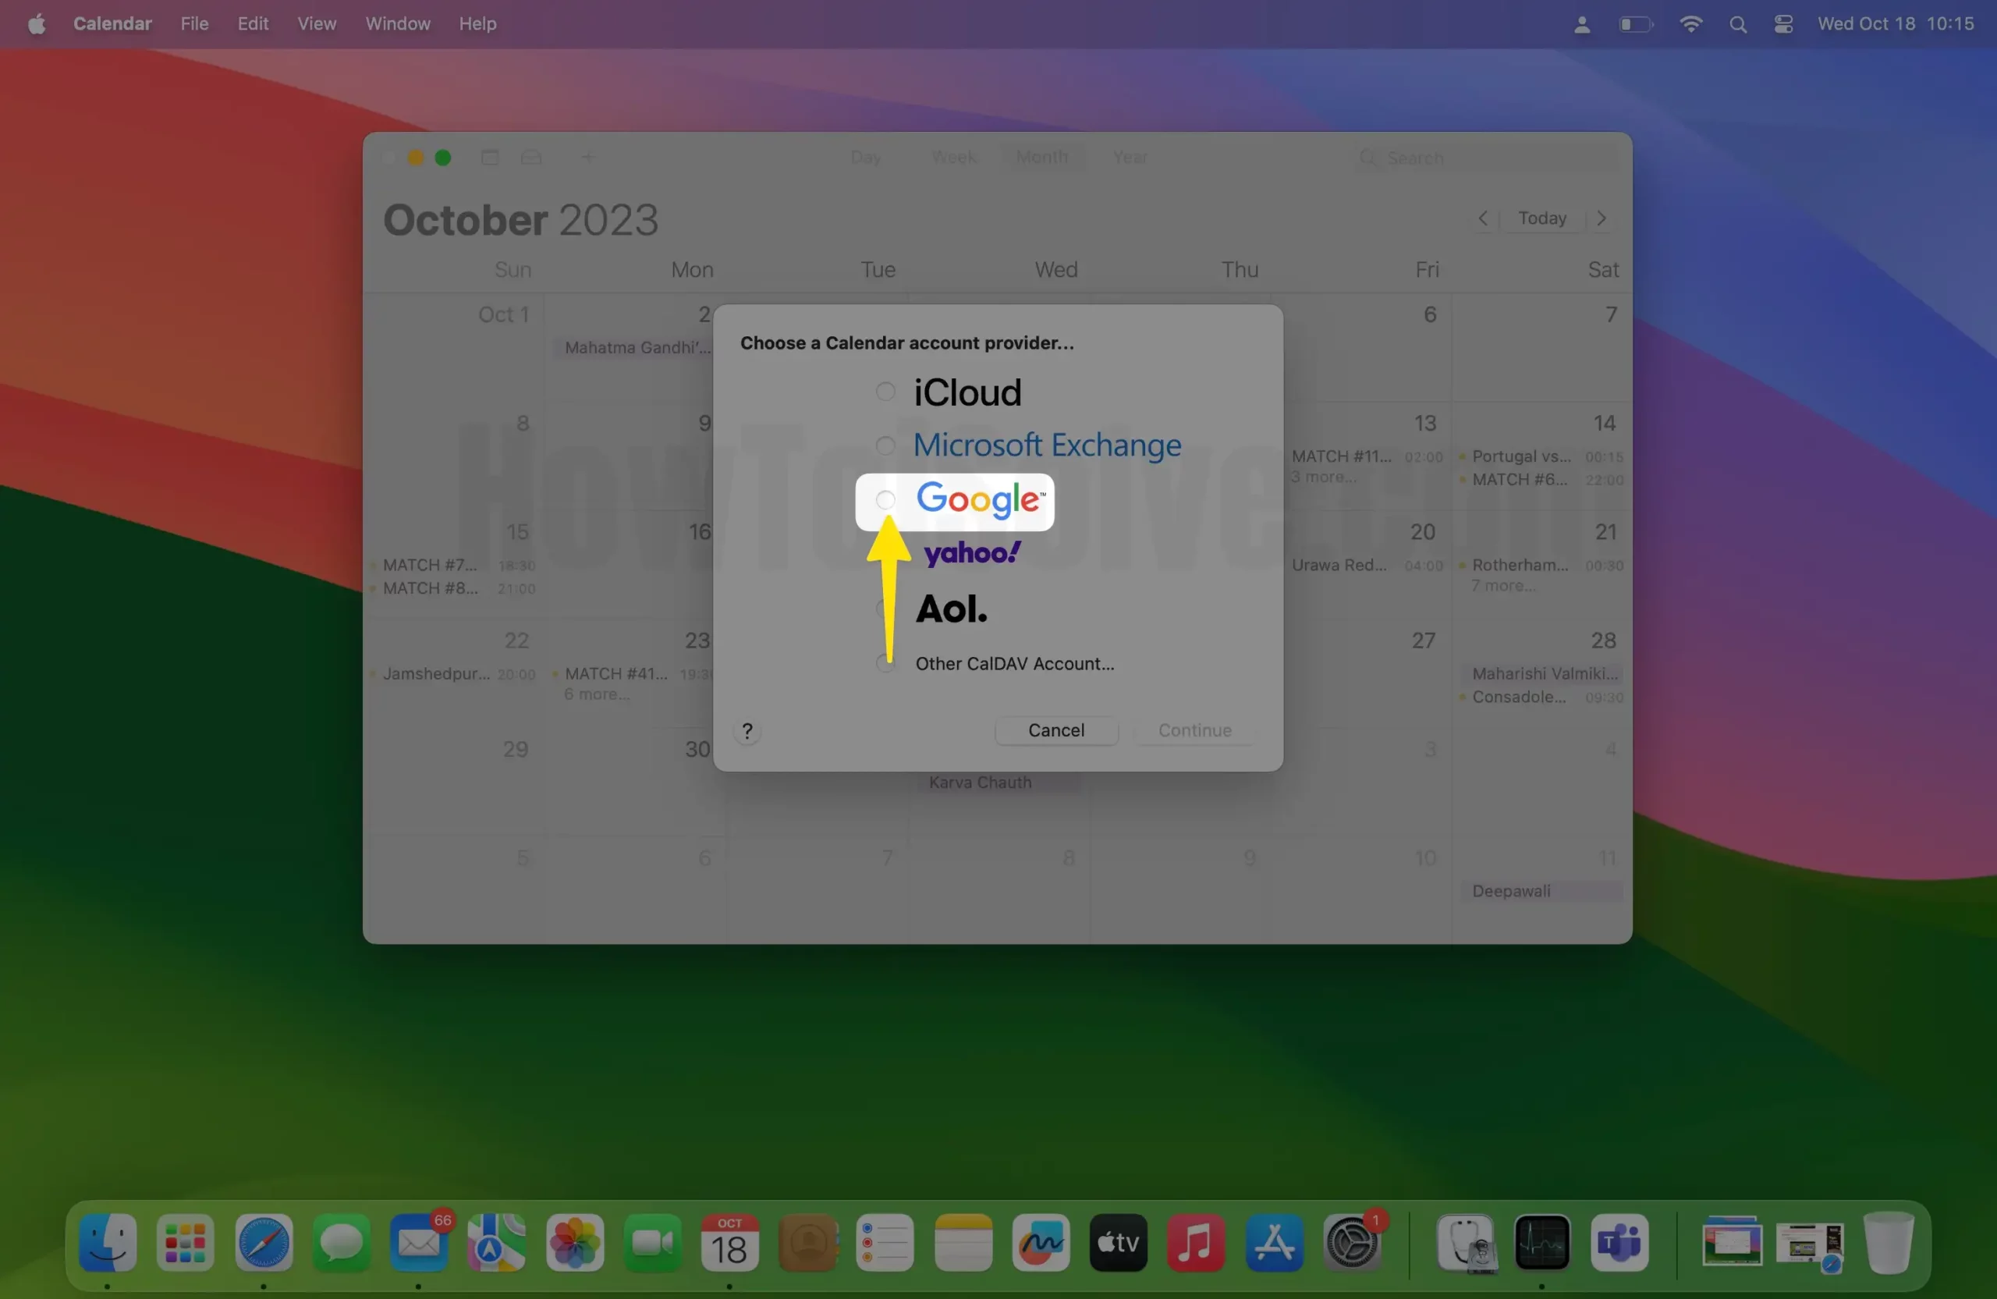
Task: Open Spotlight search from menu bar
Action: [1738, 24]
